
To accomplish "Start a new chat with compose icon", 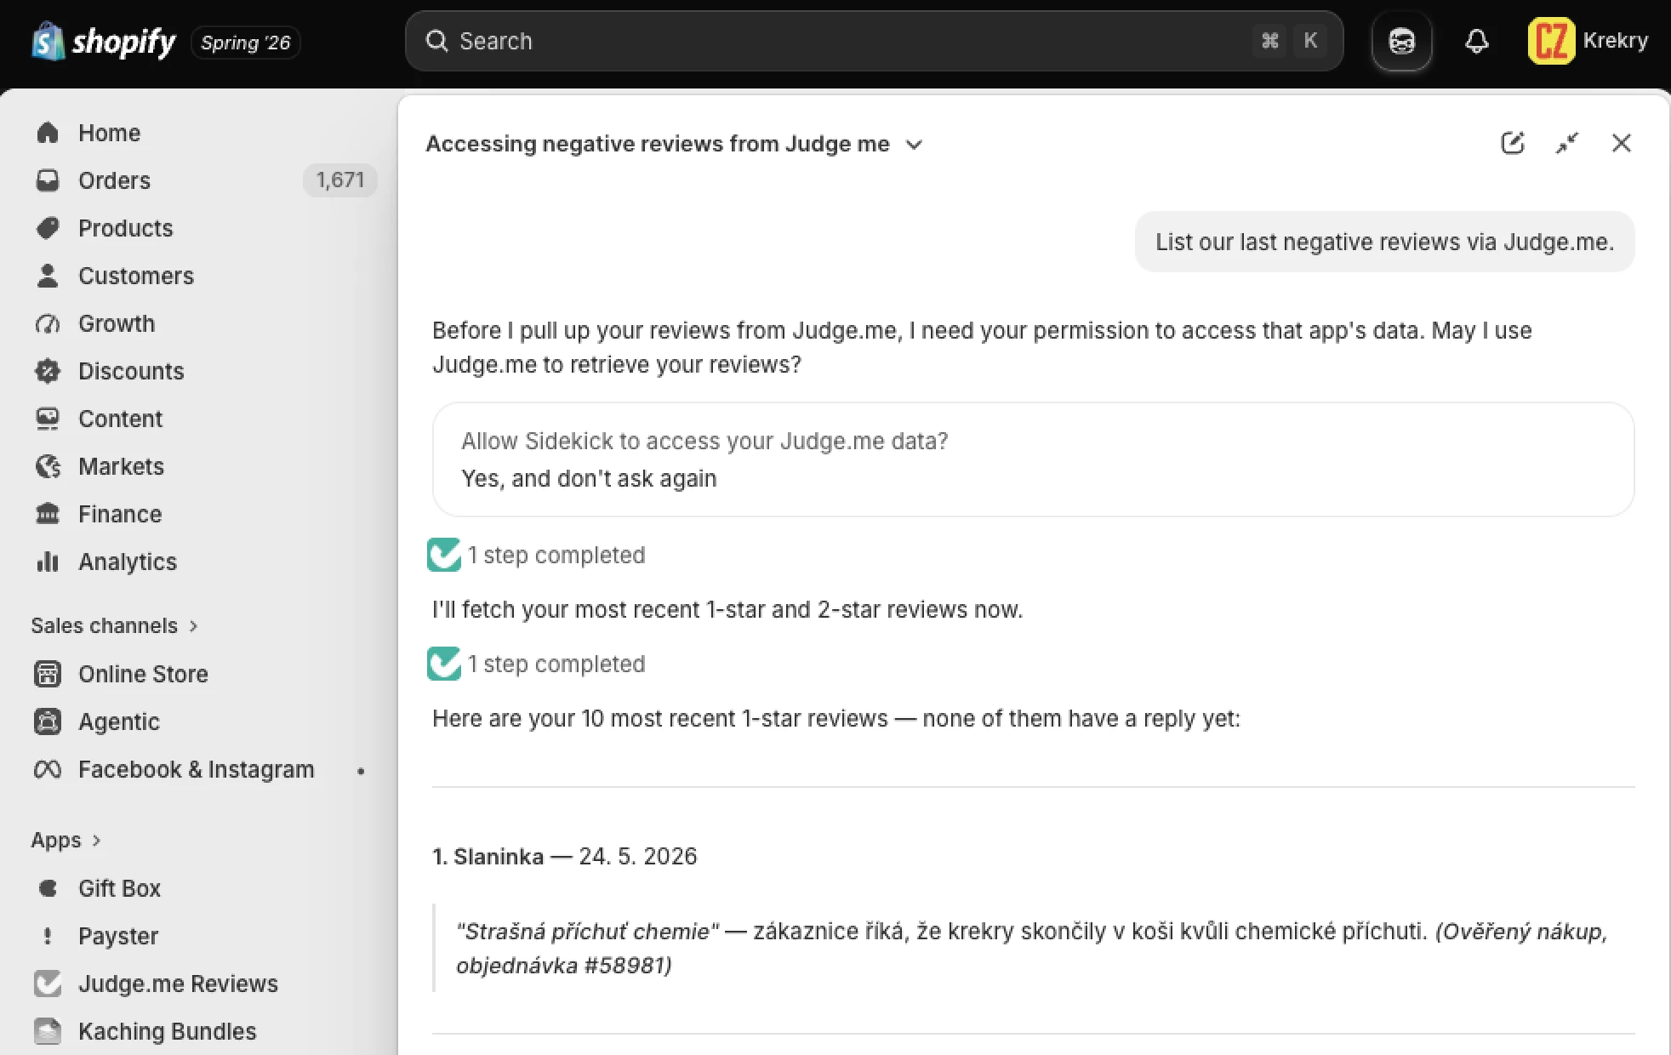I will pos(1512,143).
